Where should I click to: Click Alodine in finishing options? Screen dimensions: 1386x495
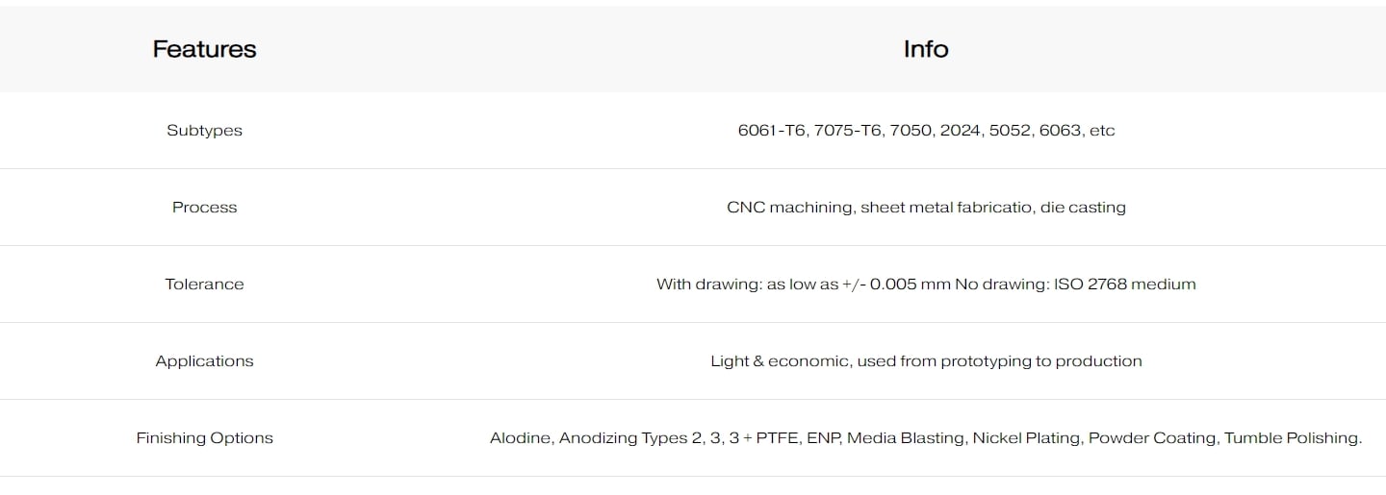520,438
